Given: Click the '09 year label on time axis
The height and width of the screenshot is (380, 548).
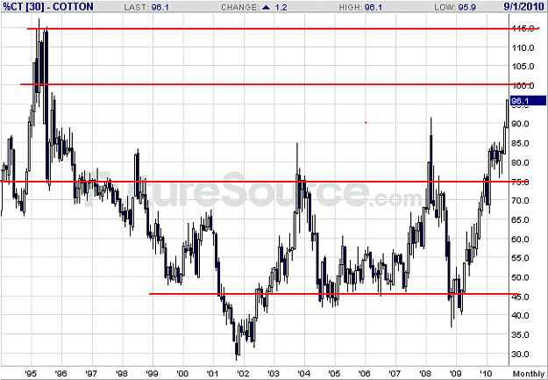Looking at the screenshot, I should click(455, 373).
